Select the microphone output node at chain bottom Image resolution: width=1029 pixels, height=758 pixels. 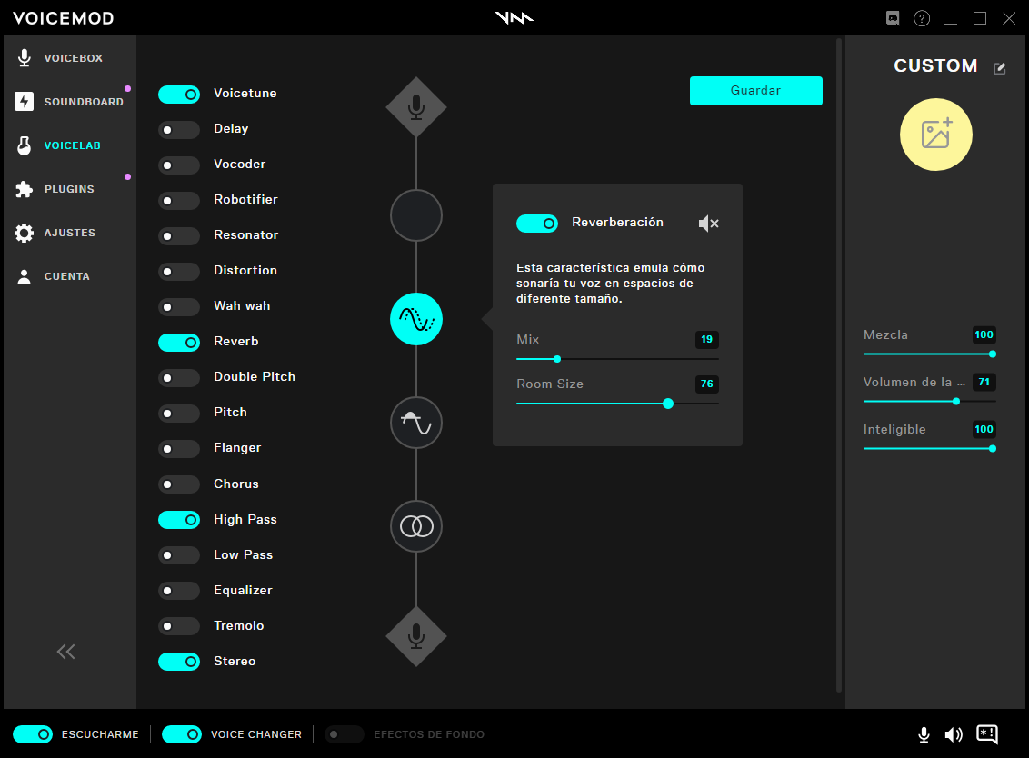(416, 636)
